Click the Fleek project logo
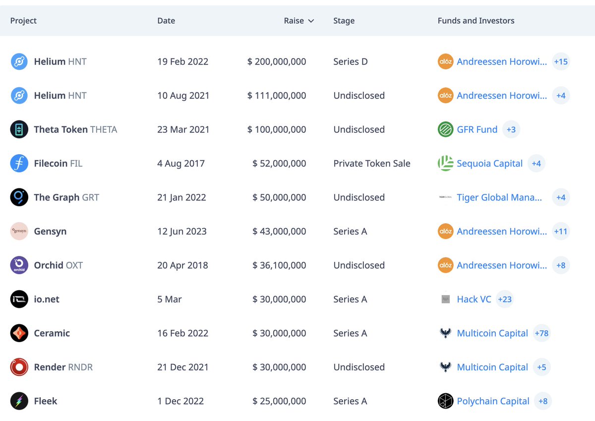Screen dimensions: 595x421 (19, 401)
